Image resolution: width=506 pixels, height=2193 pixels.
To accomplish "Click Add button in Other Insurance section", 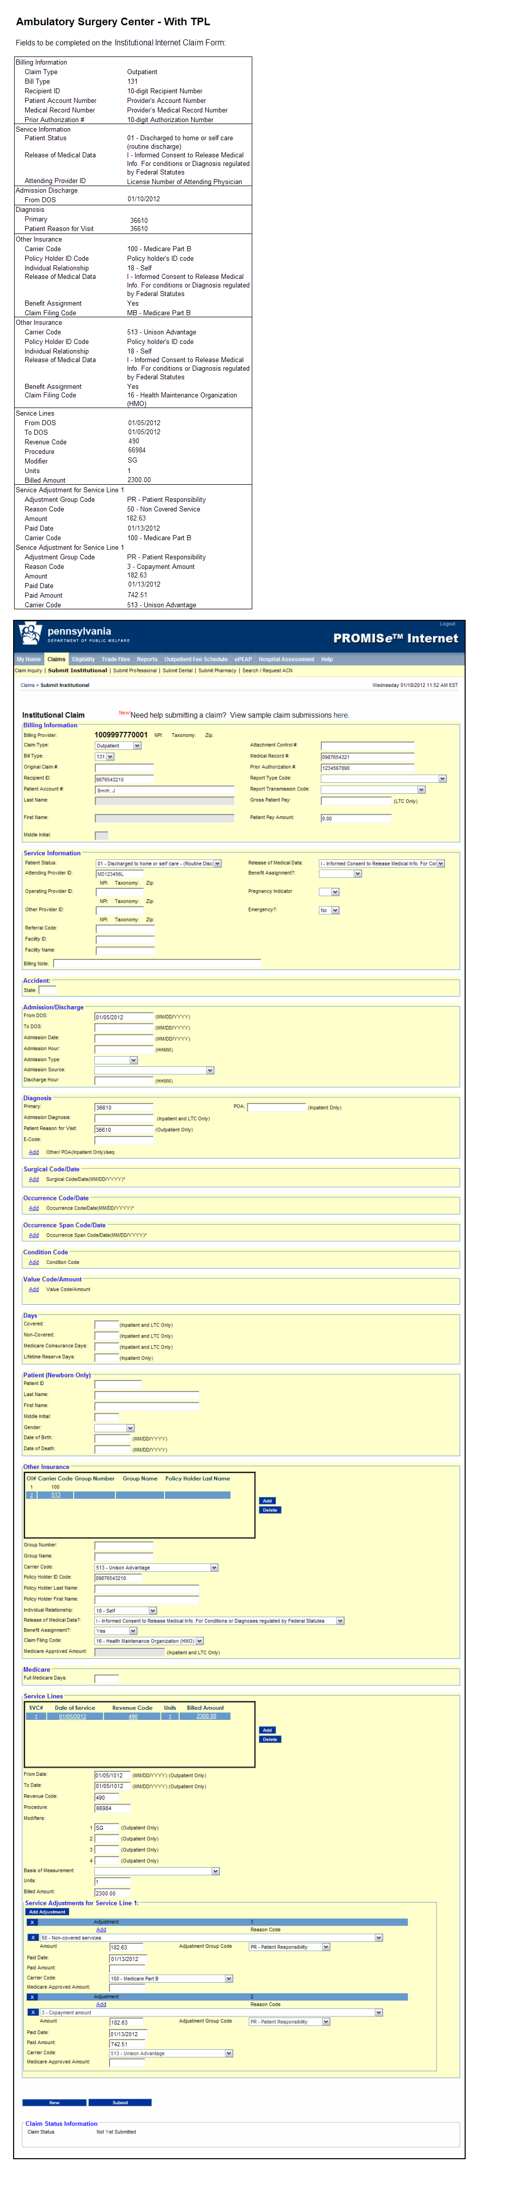I will click(267, 1501).
